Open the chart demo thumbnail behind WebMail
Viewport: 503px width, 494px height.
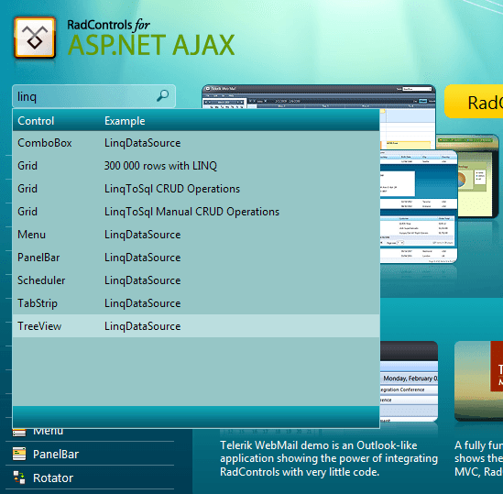(x=478, y=176)
